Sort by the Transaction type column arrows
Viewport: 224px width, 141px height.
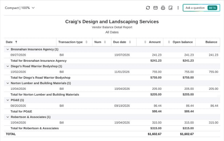[86, 42]
